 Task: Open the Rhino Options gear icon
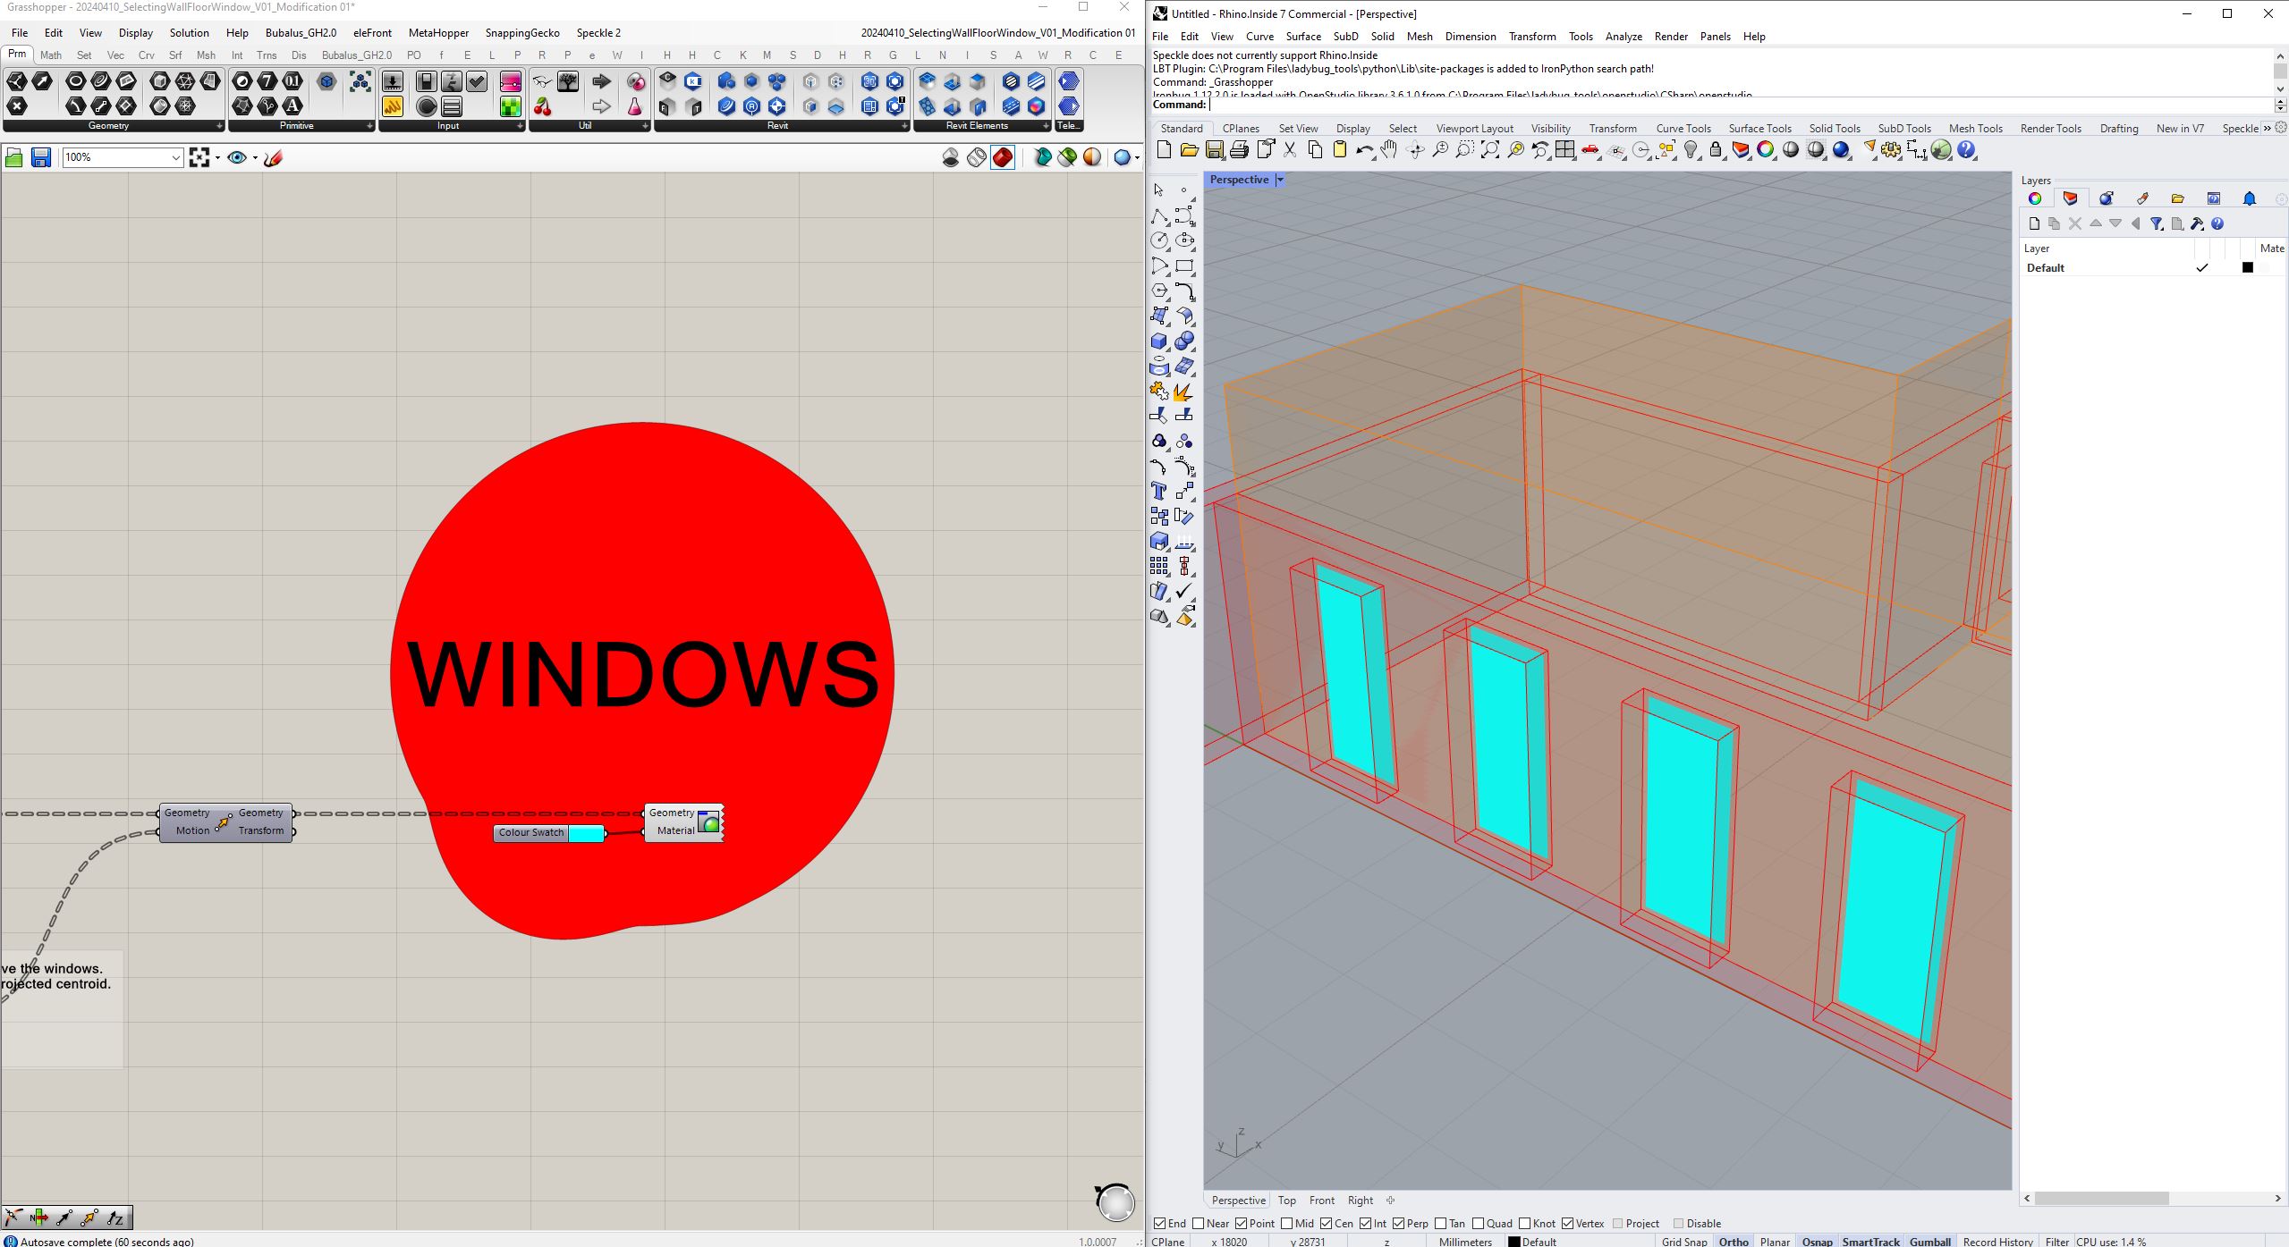click(1891, 150)
